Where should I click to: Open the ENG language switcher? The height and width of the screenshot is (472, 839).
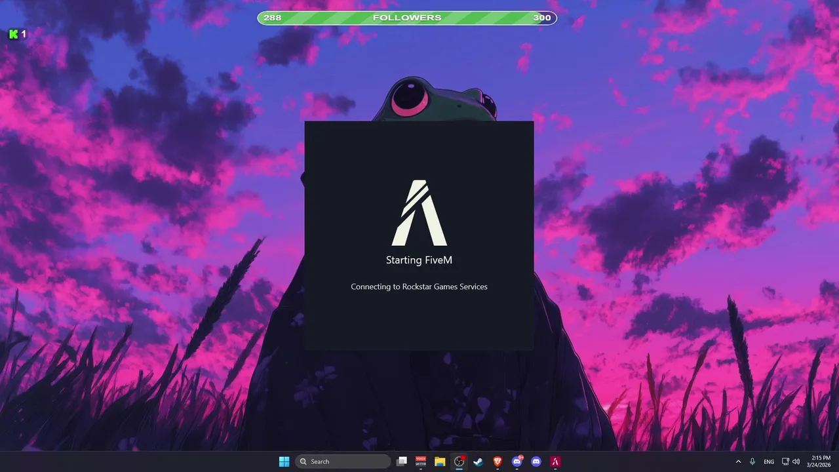tap(769, 462)
